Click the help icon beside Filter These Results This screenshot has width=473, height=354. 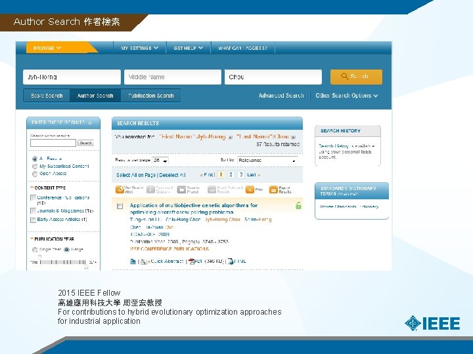90,123
